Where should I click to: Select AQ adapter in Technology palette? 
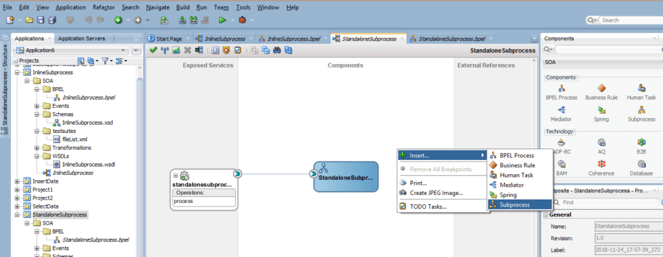click(x=601, y=147)
